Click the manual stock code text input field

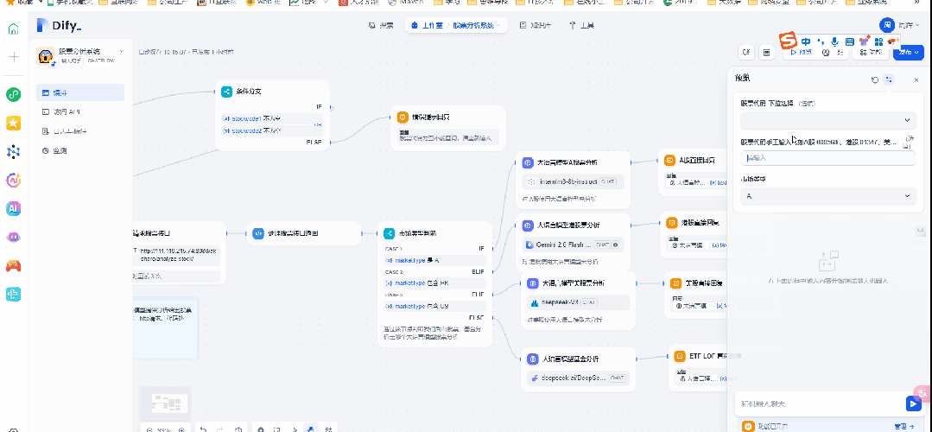(x=827, y=158)
